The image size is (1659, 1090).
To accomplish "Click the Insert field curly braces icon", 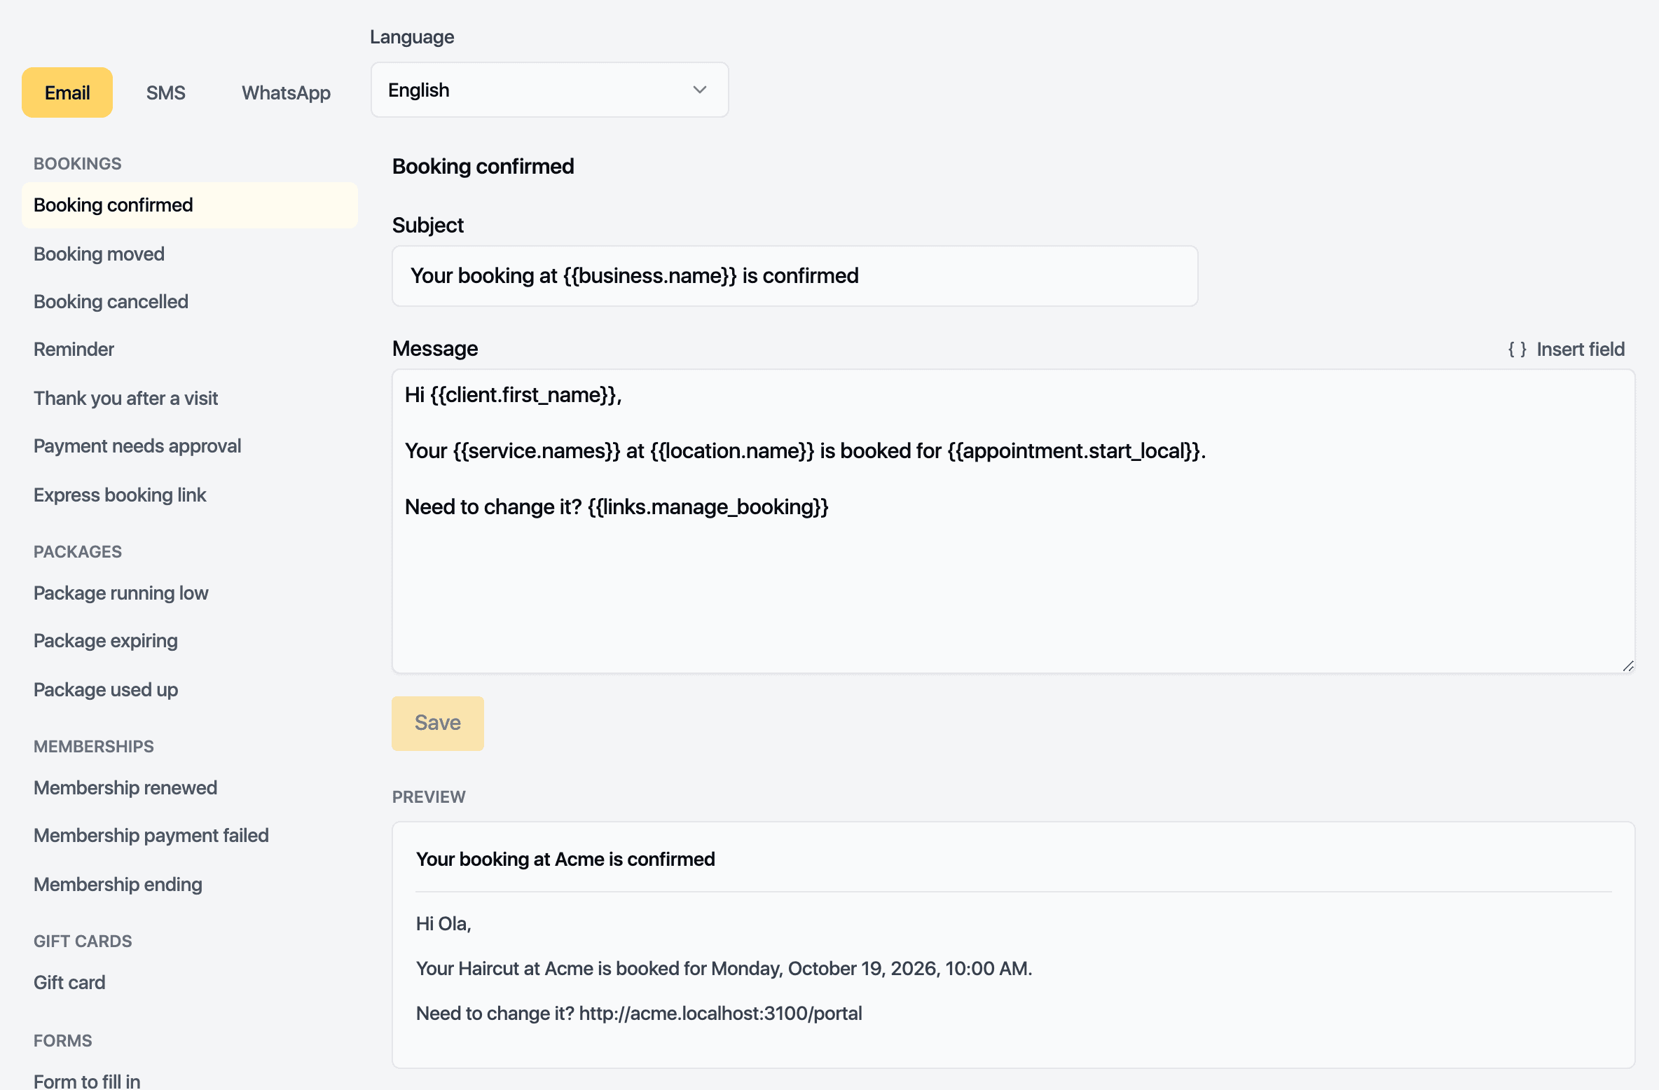I will coord(1517,349).
